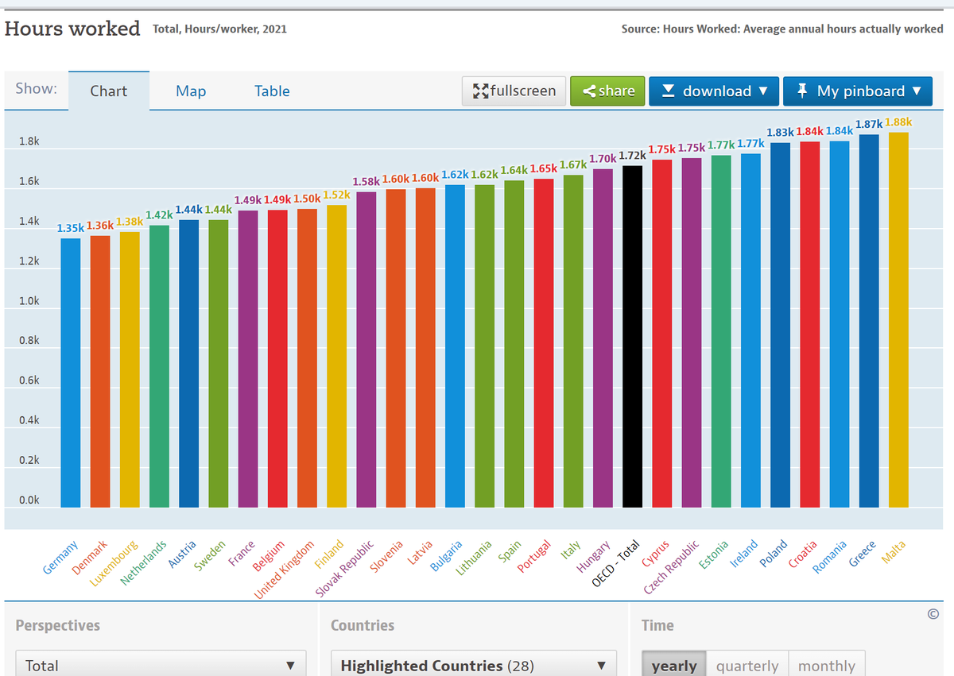Expand the Highlighted Countries dropdown

475,665
